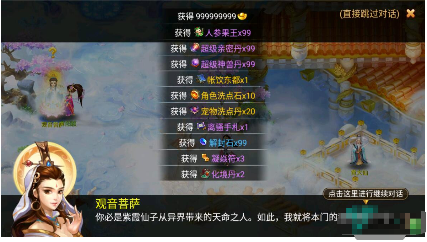Click the 帐饮东都 book icon
The height and width of the screenshot is (242, 427).
point(201,80)
